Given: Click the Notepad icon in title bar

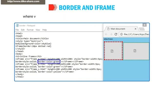Looking at the screenshot, I should pyautogui.click(x=17, y=26).
